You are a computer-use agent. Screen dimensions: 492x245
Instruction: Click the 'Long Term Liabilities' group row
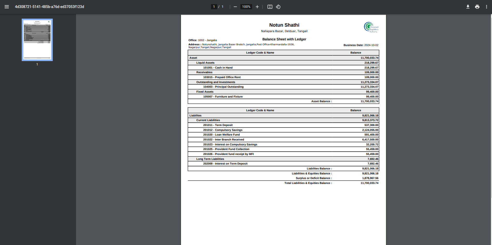point(283,159)
